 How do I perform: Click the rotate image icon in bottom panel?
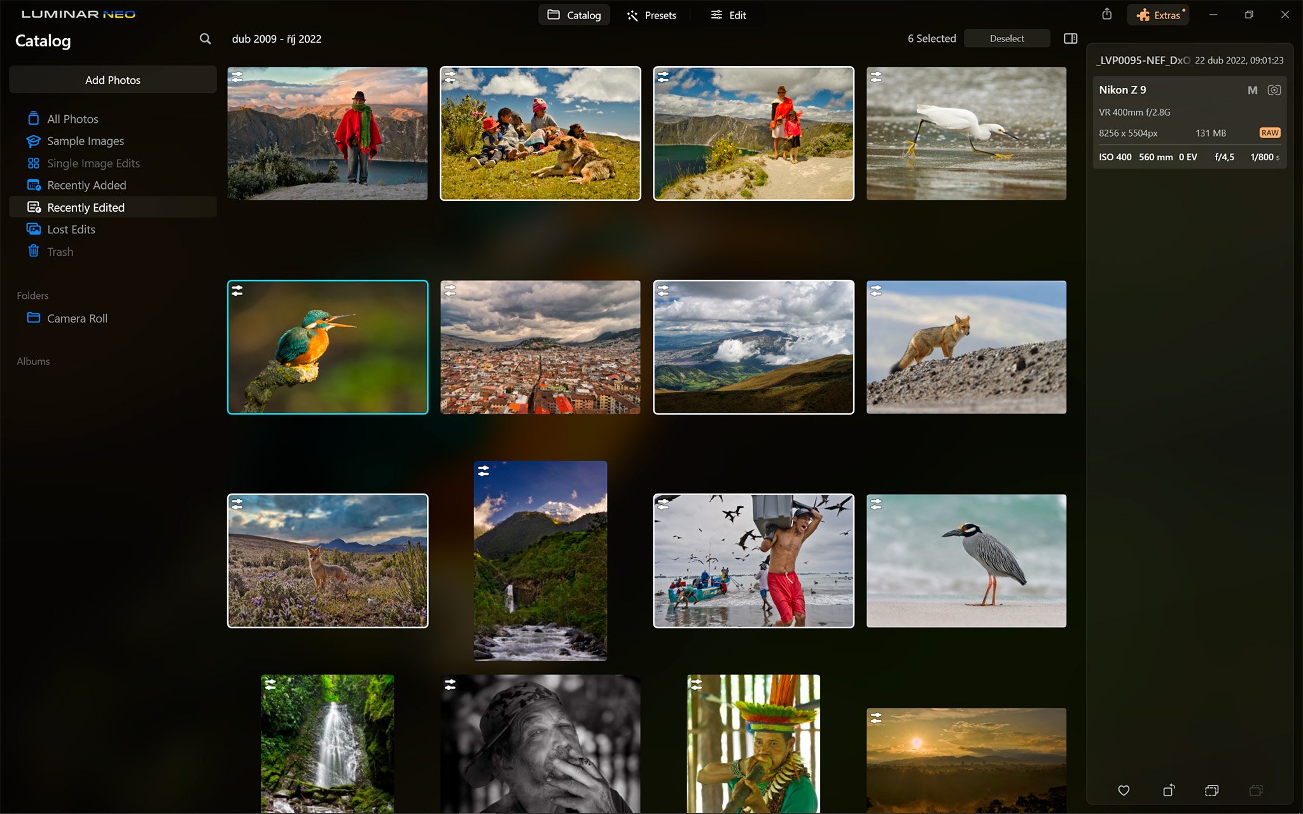tap(1168, 790)
